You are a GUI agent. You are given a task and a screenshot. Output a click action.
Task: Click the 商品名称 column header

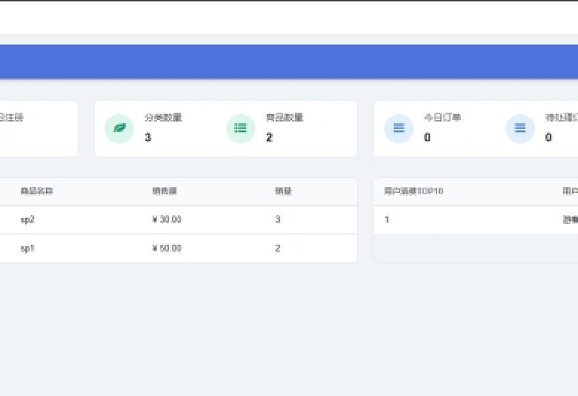(x=29, y=191)
